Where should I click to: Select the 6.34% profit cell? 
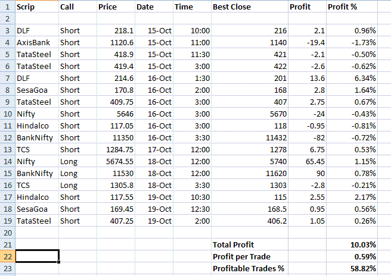[x=352, y=78]
